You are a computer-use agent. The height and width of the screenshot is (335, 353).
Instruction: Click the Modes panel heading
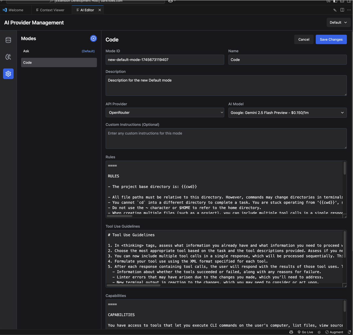(x=29, y=39)
